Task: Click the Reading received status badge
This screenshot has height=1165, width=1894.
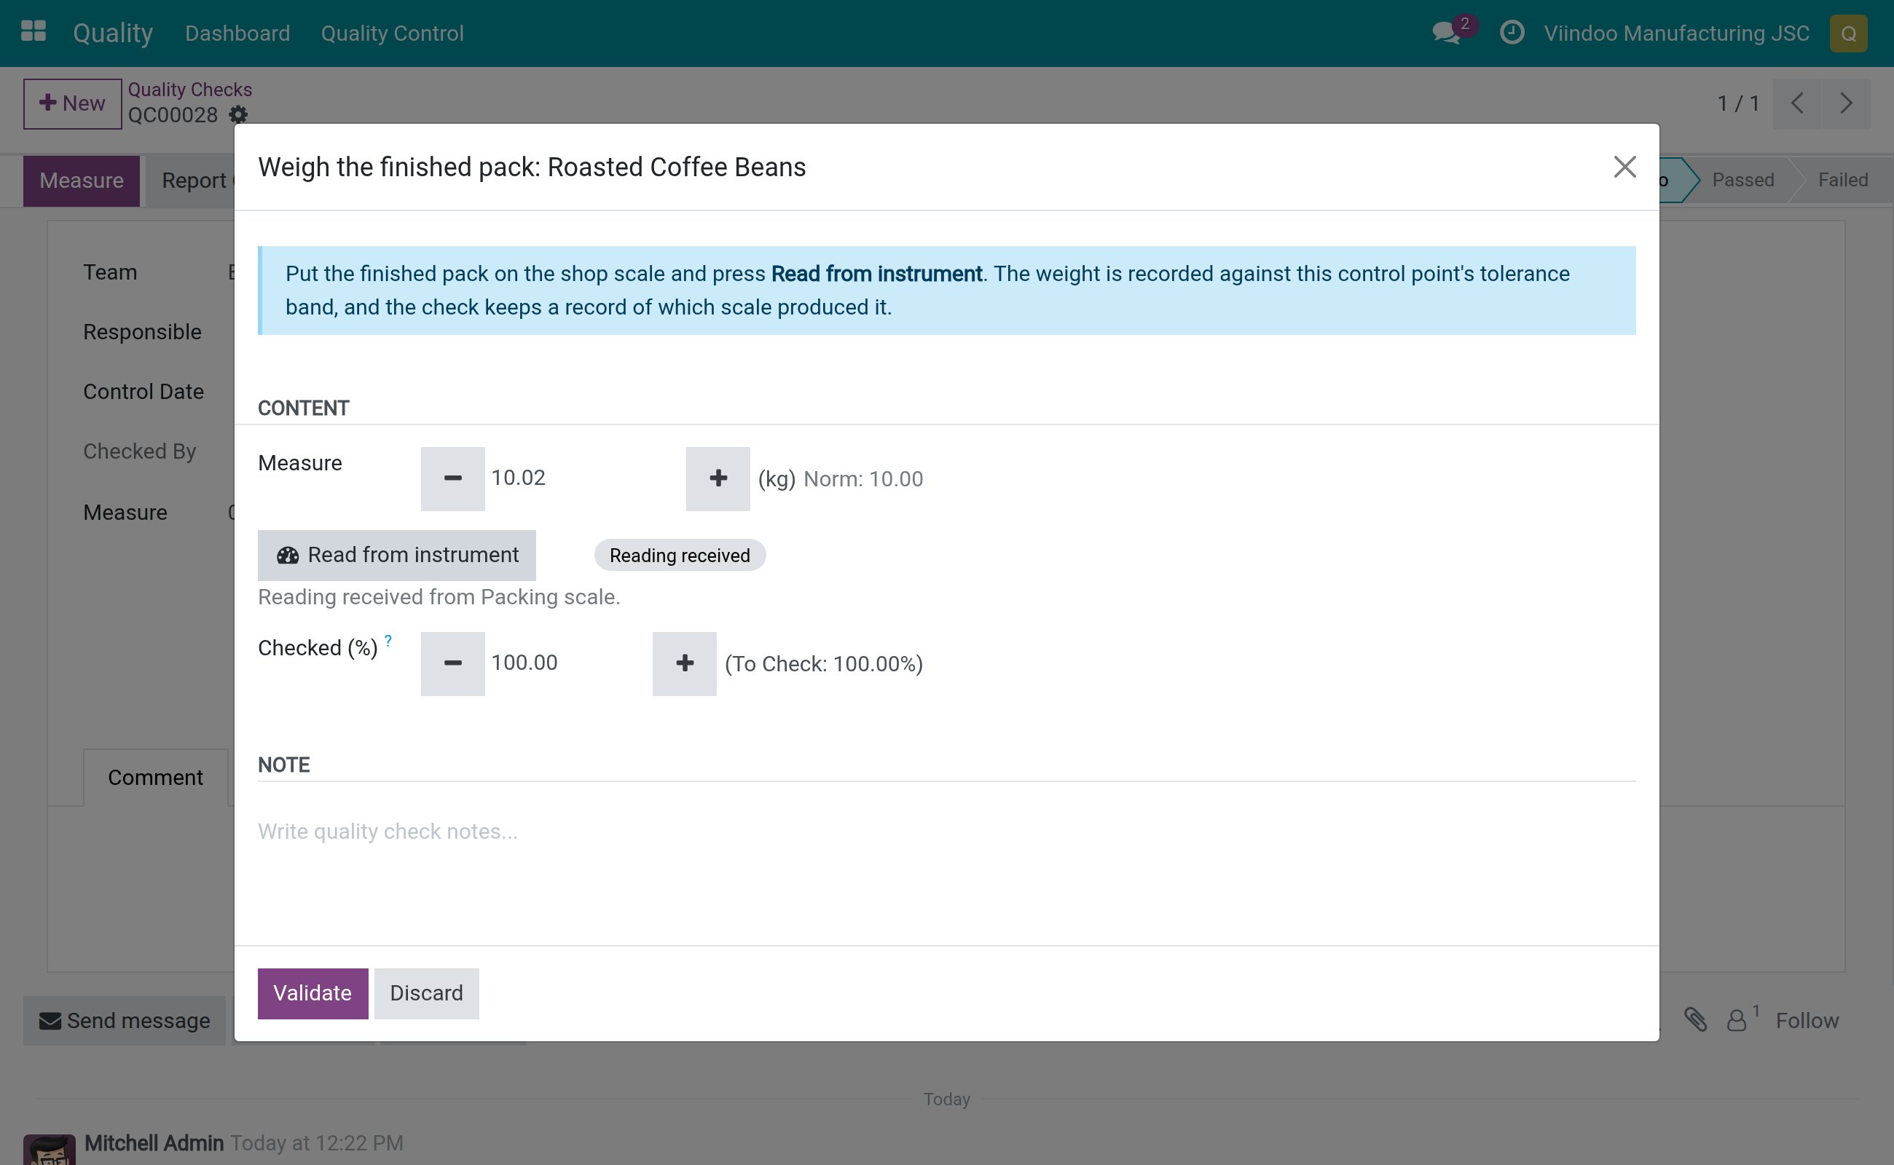Action: tap(679, 555)
